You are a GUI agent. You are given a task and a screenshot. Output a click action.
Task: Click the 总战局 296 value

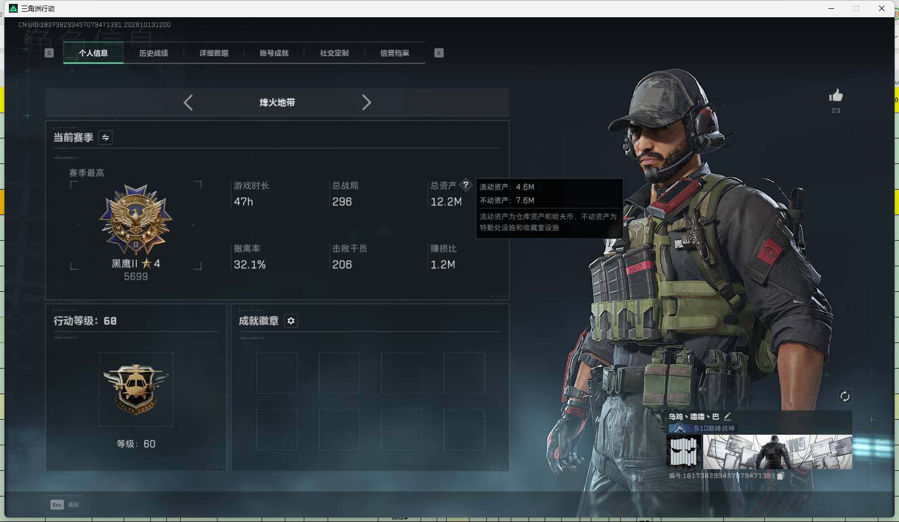pyautogui.click(x=342, y=202)
